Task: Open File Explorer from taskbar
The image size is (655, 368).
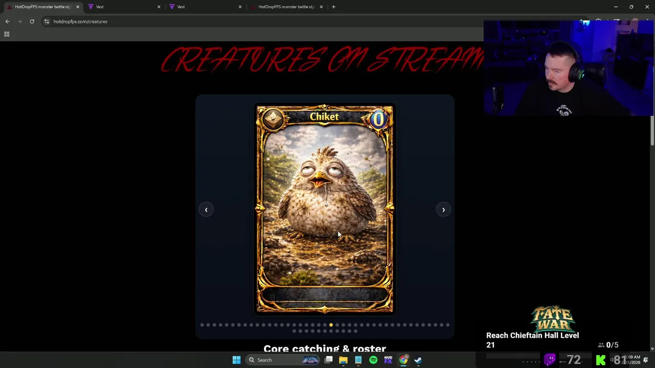Action: (343, 360)
